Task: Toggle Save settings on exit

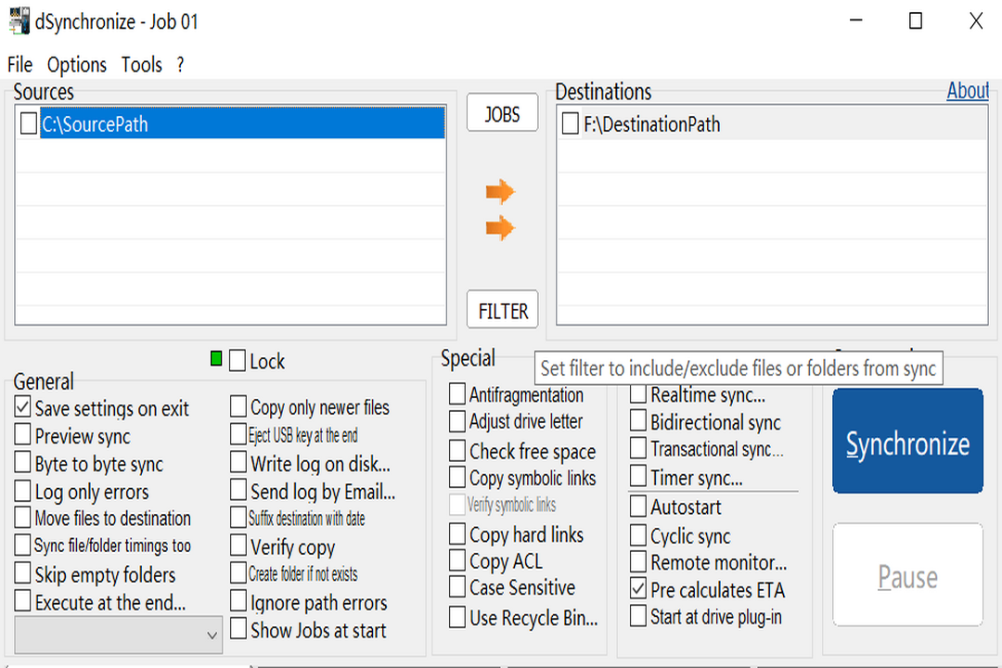Action: pos(23,408)
